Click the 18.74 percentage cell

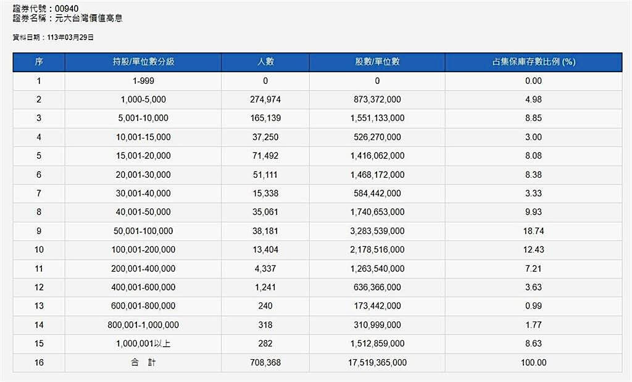533,231
